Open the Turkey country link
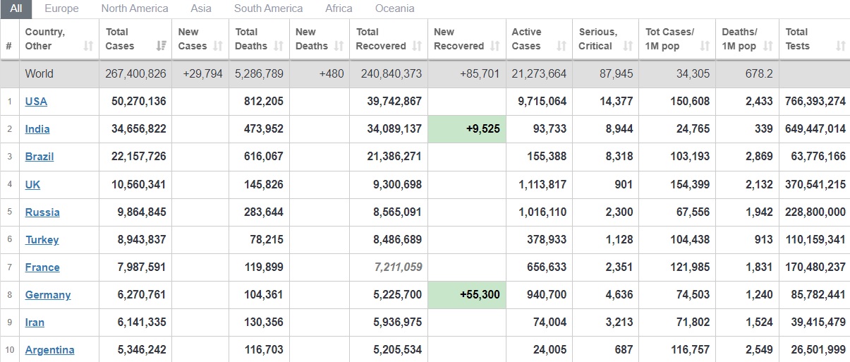 click(x=42, y=239)
